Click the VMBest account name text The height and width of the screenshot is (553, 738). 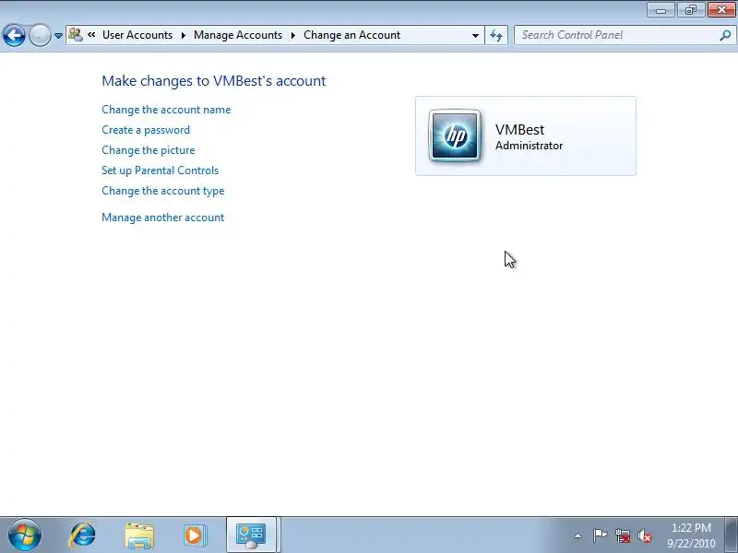coord(519,130)
